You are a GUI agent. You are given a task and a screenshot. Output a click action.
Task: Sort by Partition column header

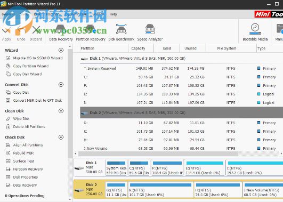pos(103,49)
